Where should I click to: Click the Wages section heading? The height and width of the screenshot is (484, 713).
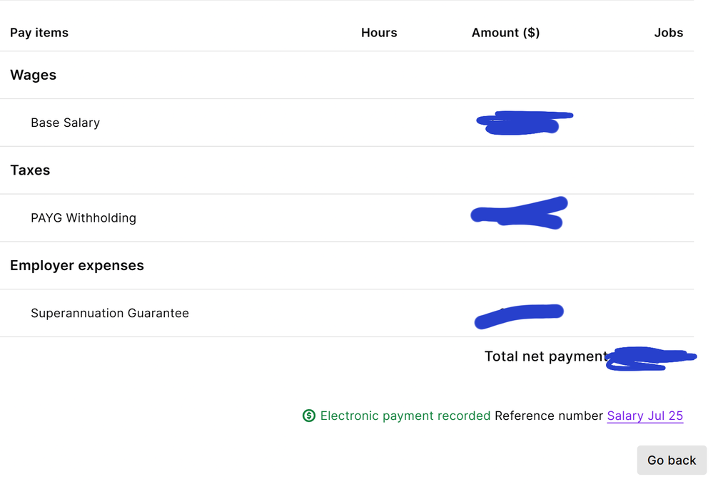[33, 75]
